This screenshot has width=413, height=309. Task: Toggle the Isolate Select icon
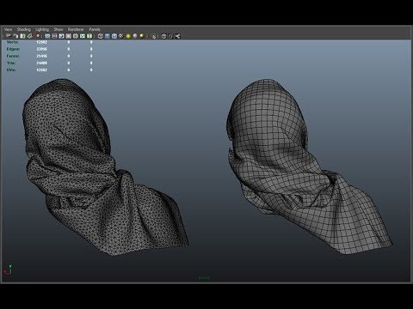coord(154,36)
